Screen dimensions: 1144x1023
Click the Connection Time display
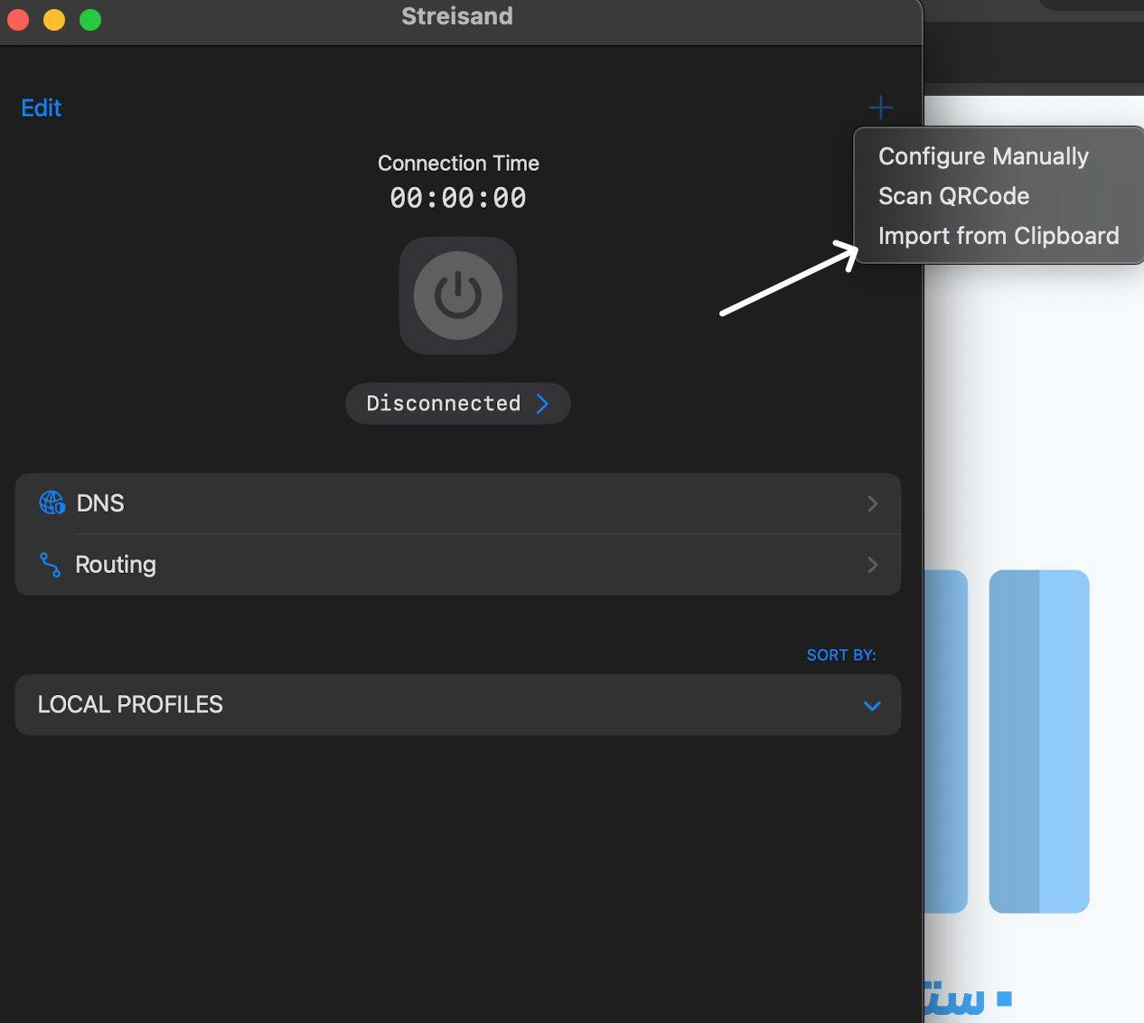click(x=457, y=163)
